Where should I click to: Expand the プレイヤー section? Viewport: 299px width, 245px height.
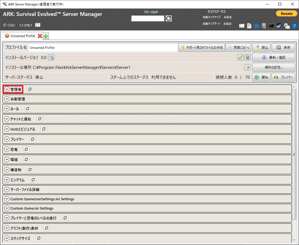7,139
